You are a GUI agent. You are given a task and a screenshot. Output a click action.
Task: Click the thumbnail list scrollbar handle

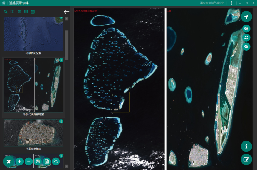pyautogui.click(x=66, y=45)
